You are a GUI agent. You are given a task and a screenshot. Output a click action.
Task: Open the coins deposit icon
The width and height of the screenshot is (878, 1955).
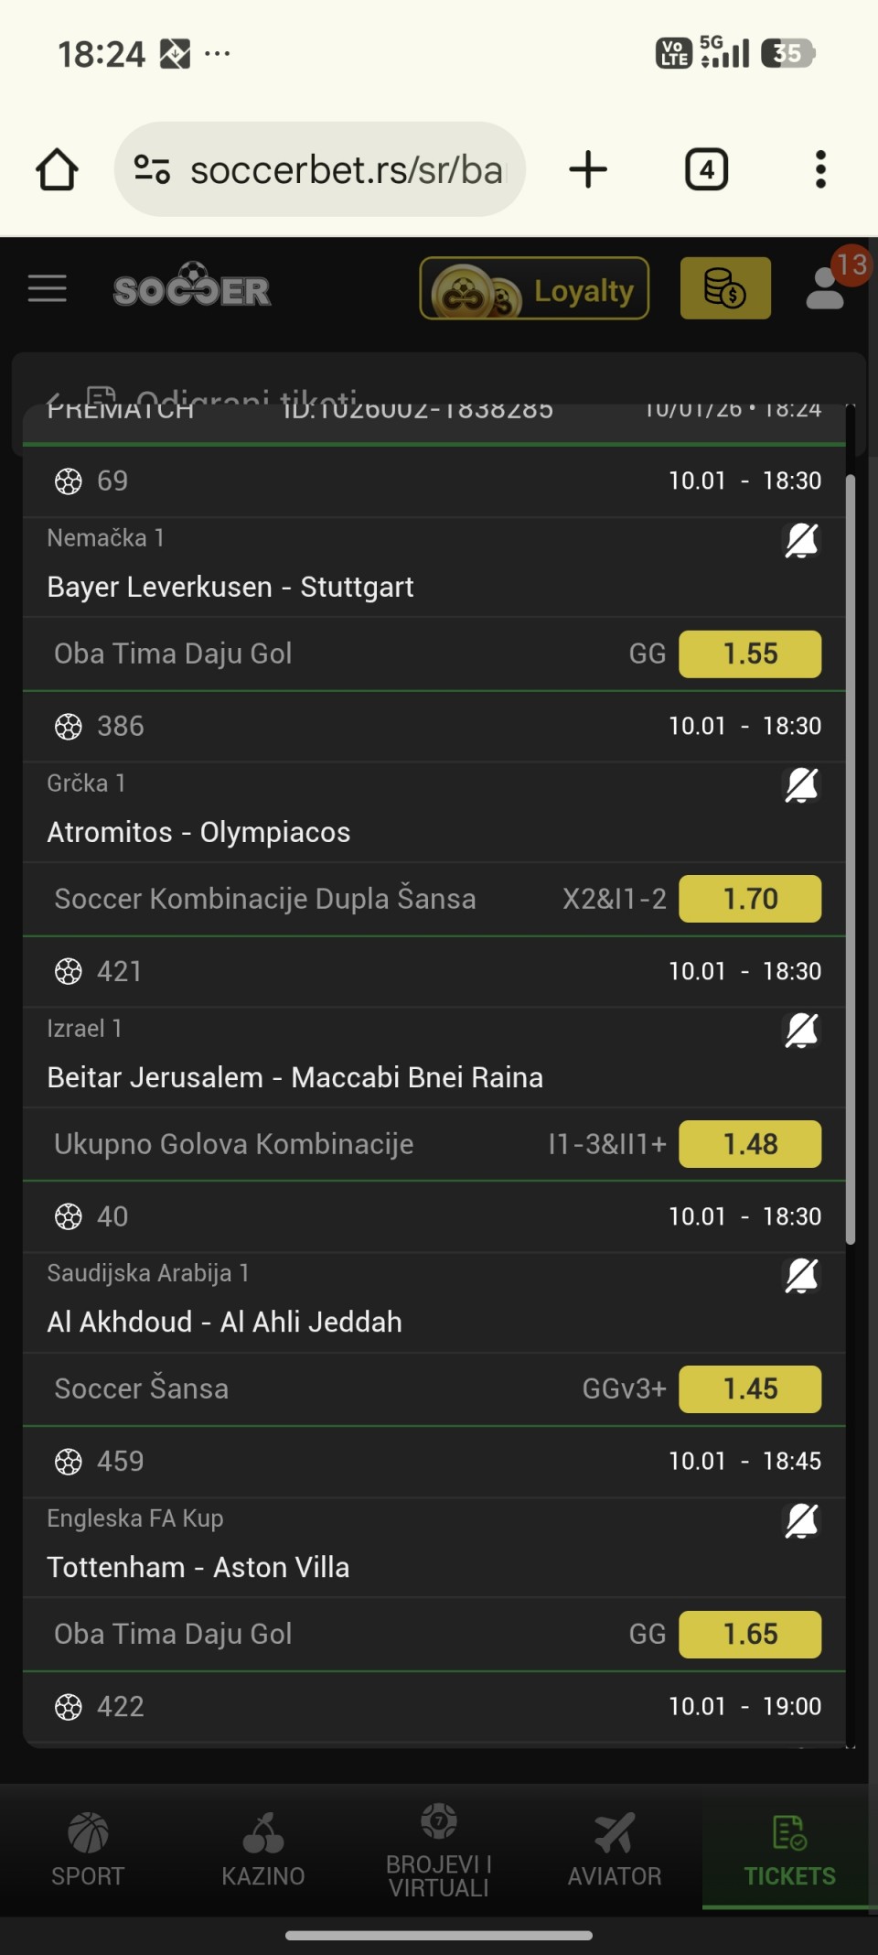point(725,288)
